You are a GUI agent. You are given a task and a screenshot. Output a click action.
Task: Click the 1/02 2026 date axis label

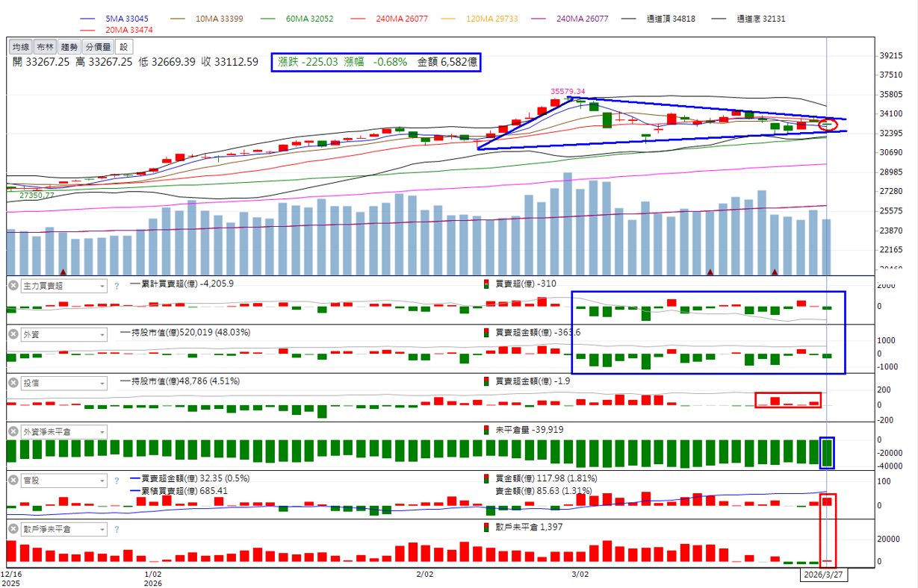[152, 579]
